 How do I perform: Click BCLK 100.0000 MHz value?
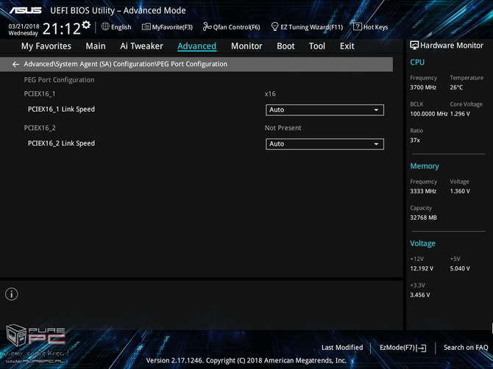428,114
